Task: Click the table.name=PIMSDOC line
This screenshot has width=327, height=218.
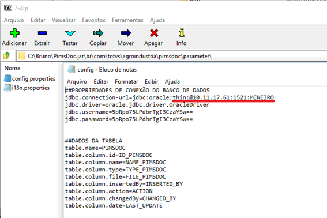Action: pyautogui.click(x=95, y=148)
